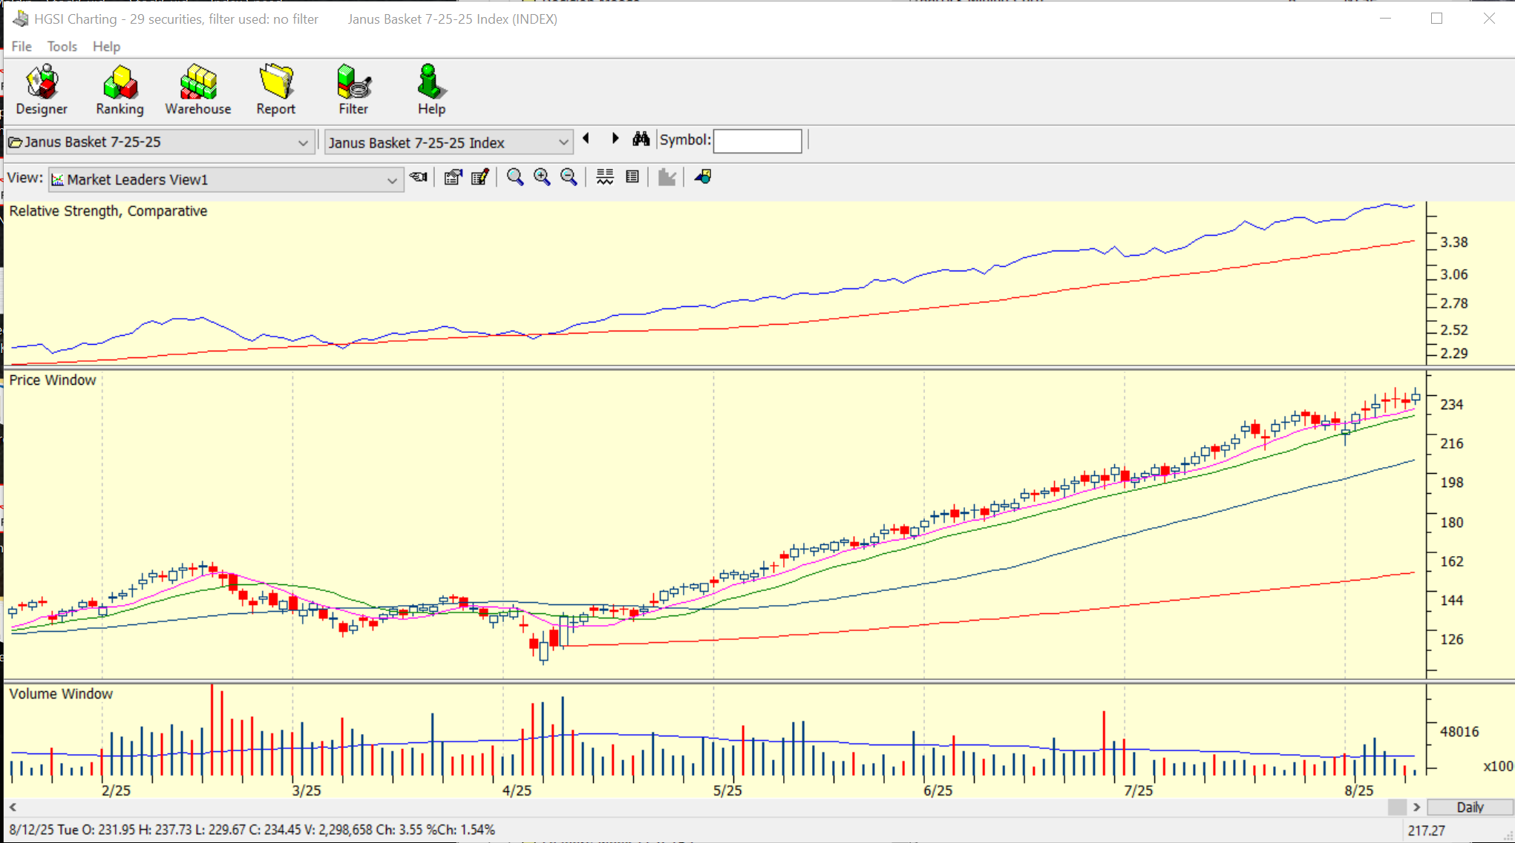Viewport: 1515px width, 843px height.
Task: Click the 7/25 date axis label
Action: tap(1139, 790)
